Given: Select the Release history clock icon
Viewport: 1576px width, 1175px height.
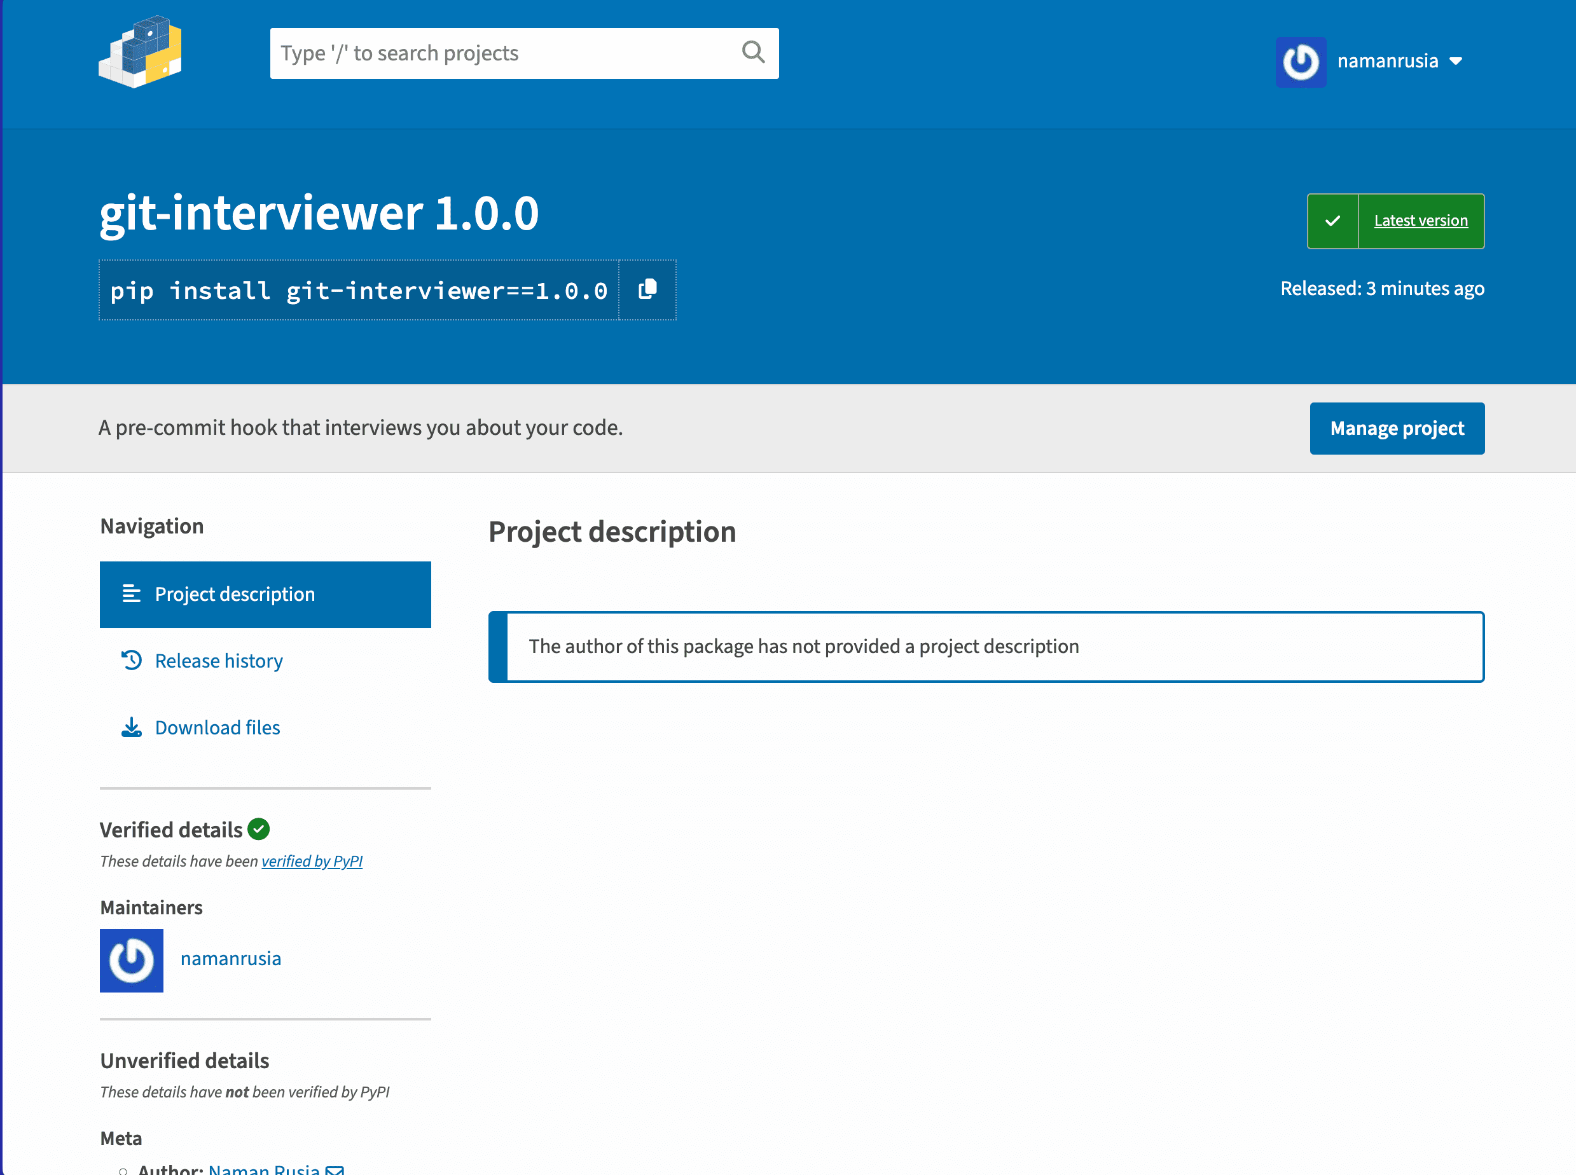Looking at the screenshot, I should [132, 661].
